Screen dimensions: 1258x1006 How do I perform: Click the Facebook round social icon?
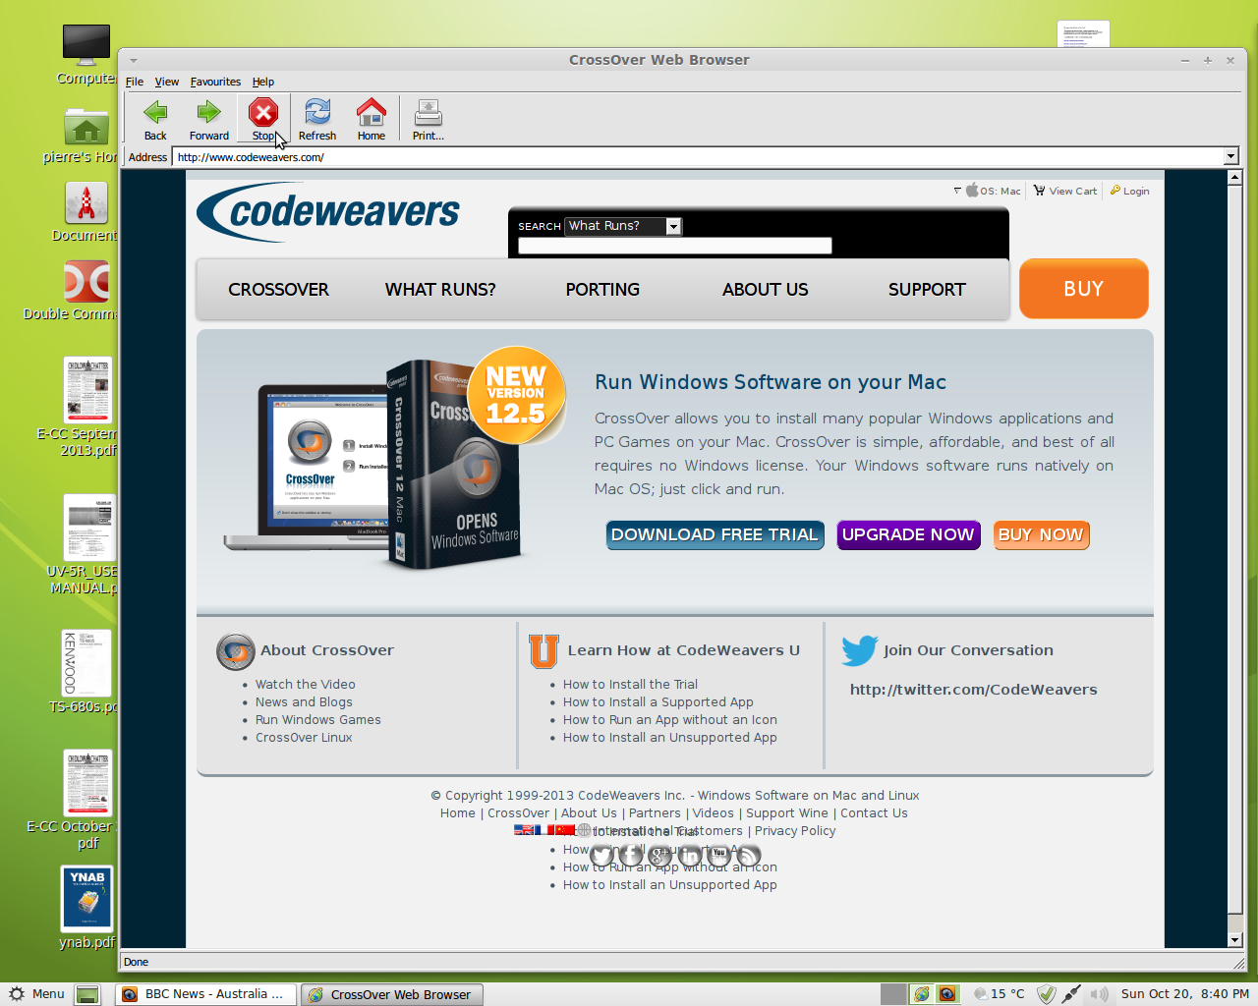[631, 856]
